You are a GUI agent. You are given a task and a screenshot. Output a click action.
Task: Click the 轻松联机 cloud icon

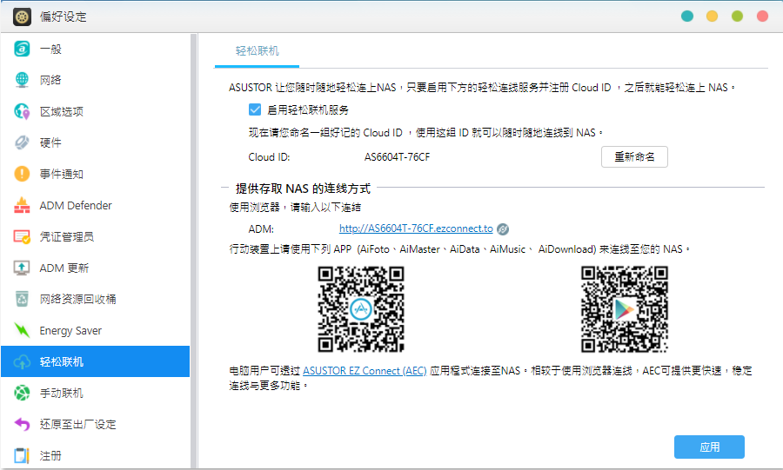pos(22,362)
